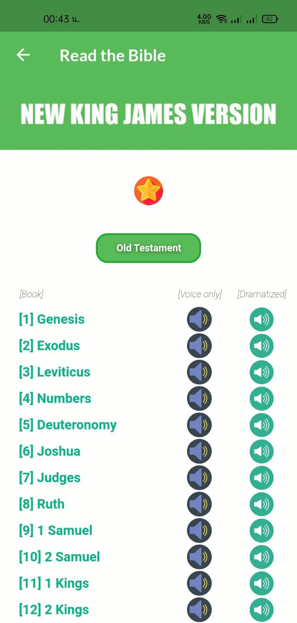The height and width of the screenshot is (623, 297).
Task: Play dramatized audio for Genesis
Action: 262,319
